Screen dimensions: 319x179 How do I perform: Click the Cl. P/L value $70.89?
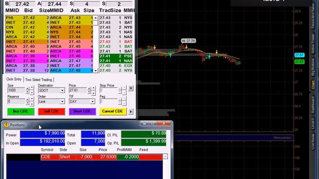(x=144, y=134)
